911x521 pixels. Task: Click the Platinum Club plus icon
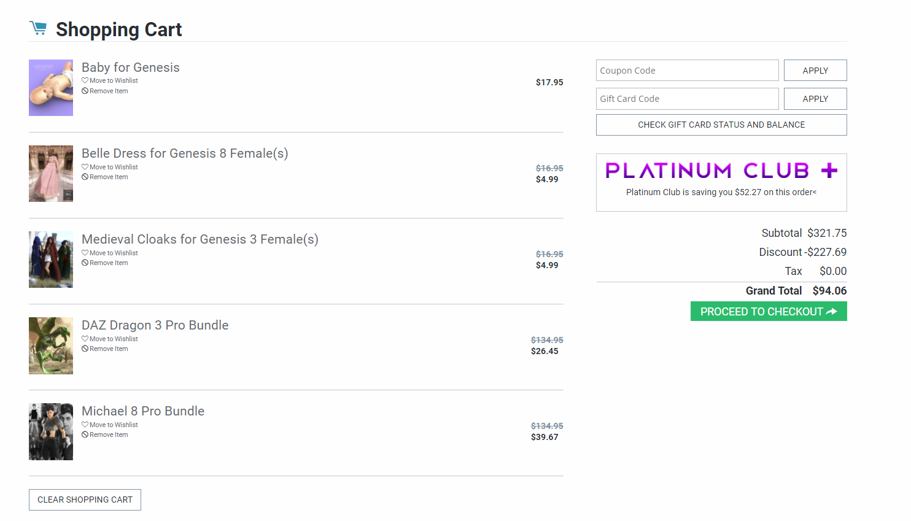pyautogui.click(x=829, y=170)
